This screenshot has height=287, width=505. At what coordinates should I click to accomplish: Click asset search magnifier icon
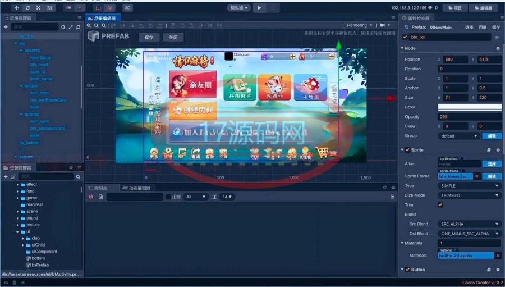(x=78, y=177)
